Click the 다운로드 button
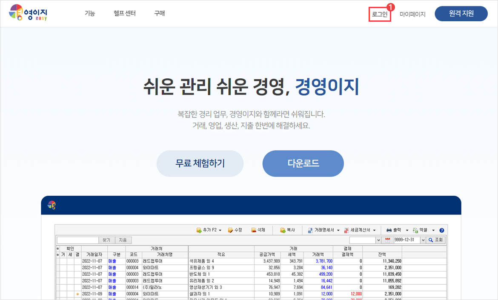 click(303, 163)
